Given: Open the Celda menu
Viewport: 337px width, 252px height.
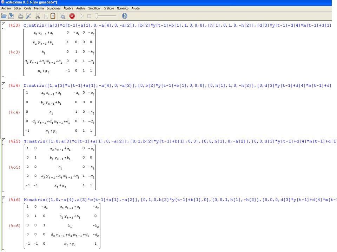Looking at the screenshot, I should point(27,8).
